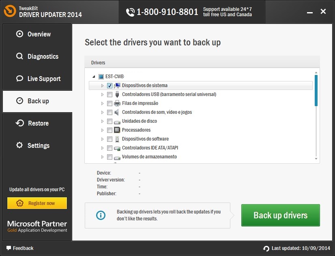Expand the Filas de impressão node
Screen dimensions: 335x256
tap(102, 103)
